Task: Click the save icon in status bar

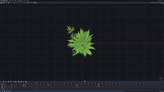Action: coord(5,91)
